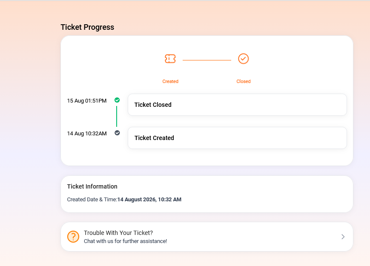This screenshot has height=266, width=370.
Task: Click the orange ticket Created icon
Action: click(x=170, y=59)
